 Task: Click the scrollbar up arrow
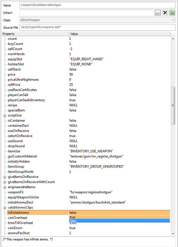pos(173,38)
